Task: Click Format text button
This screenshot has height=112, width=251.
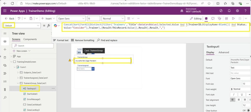Action: [61, 40]
